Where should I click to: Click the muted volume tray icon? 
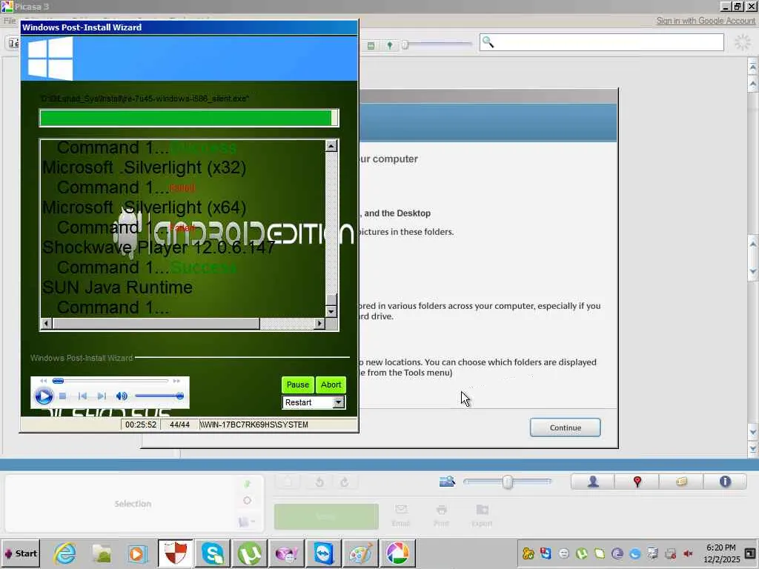pos(688,553)
